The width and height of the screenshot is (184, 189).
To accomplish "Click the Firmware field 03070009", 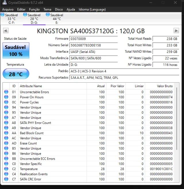I will click(93, 39).
